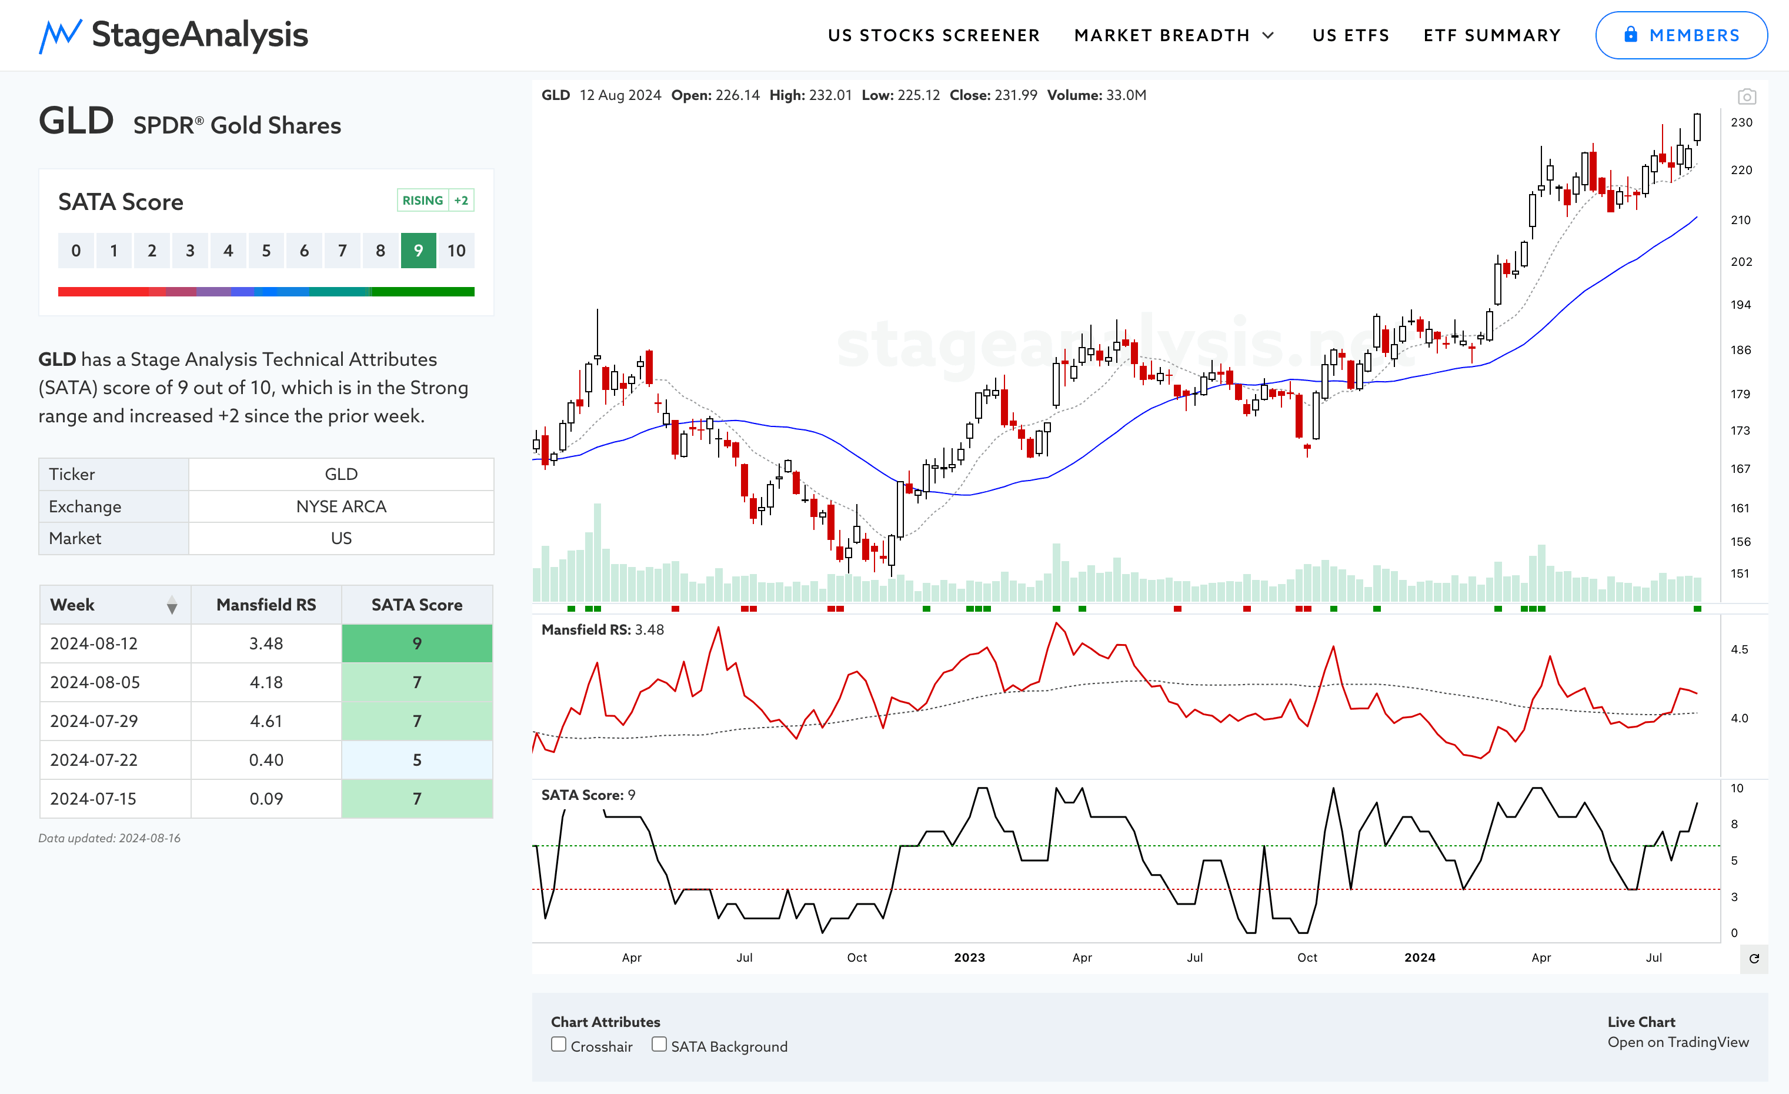Select score 9 on SATA scale
This screenshot has height=1094, width=1789.
(x=418, y=251)
